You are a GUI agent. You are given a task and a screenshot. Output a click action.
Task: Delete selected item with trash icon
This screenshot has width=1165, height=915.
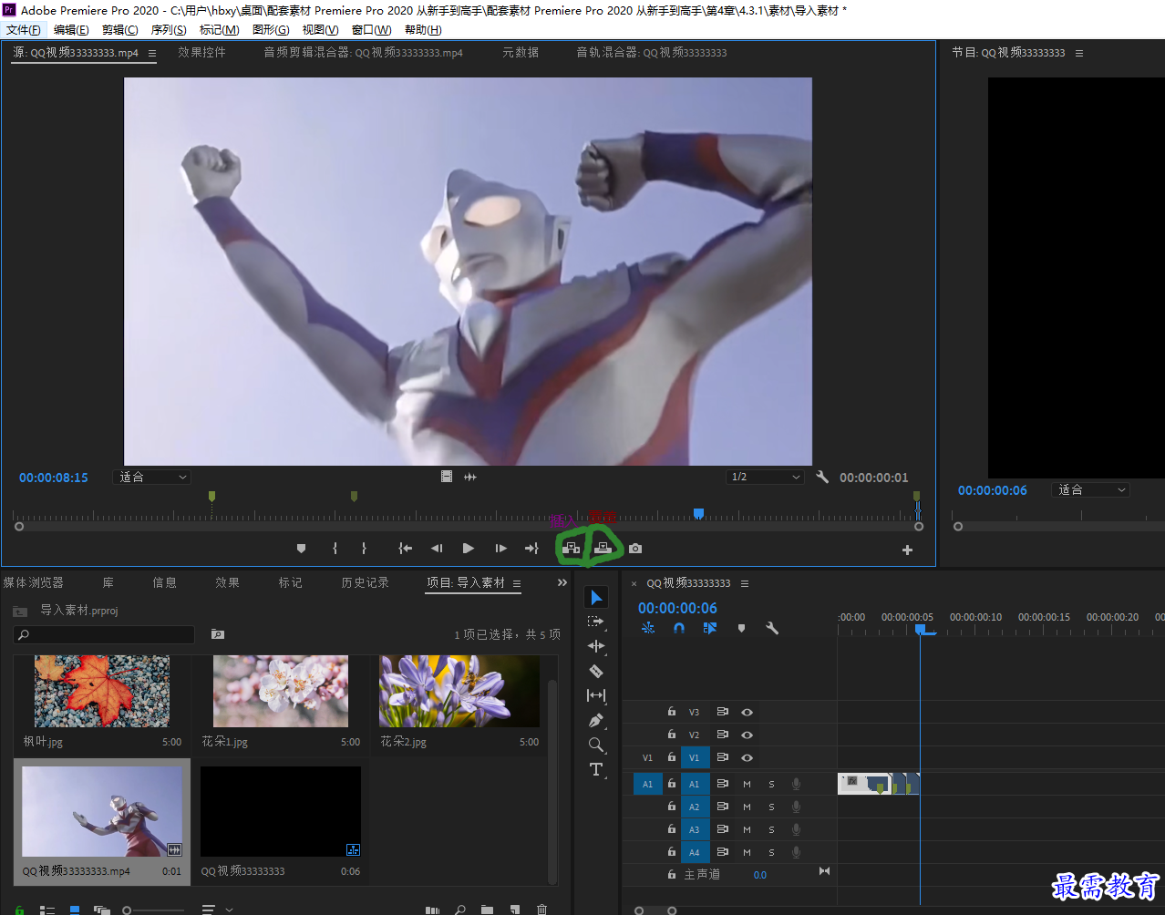[541, 909]
